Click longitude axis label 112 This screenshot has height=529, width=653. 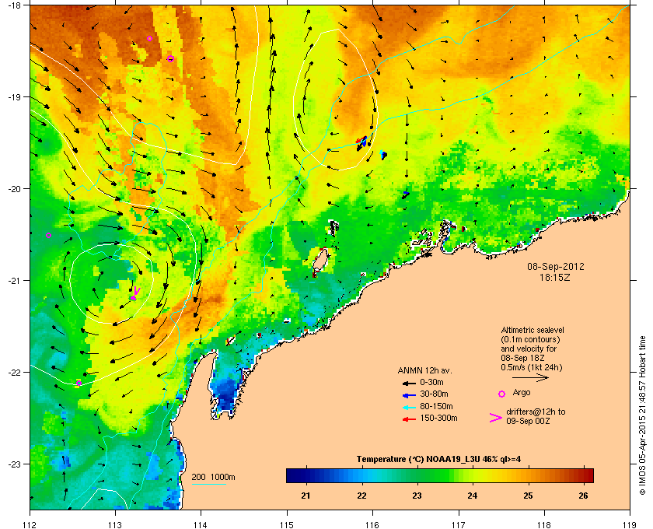click(x=30, y=524)
